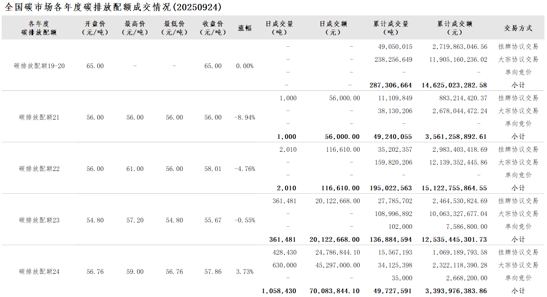Select the 日成交额 column header
The width and height of the screenshot is (547, 297).
click(333, 28)
